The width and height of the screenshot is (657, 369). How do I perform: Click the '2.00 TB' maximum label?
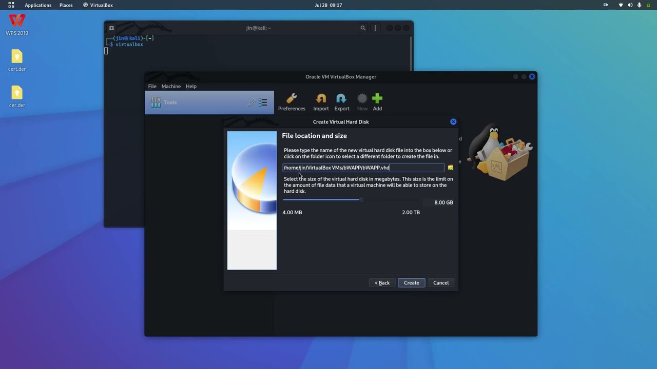pos(411,212)
